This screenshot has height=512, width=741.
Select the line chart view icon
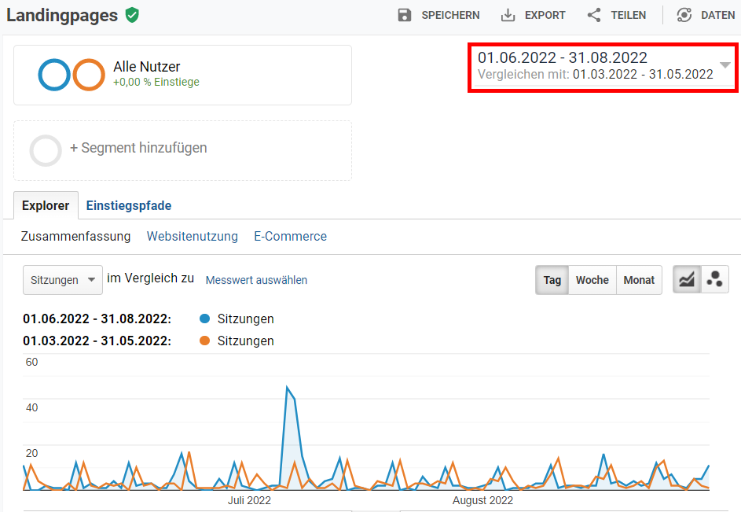pos(686,278)
